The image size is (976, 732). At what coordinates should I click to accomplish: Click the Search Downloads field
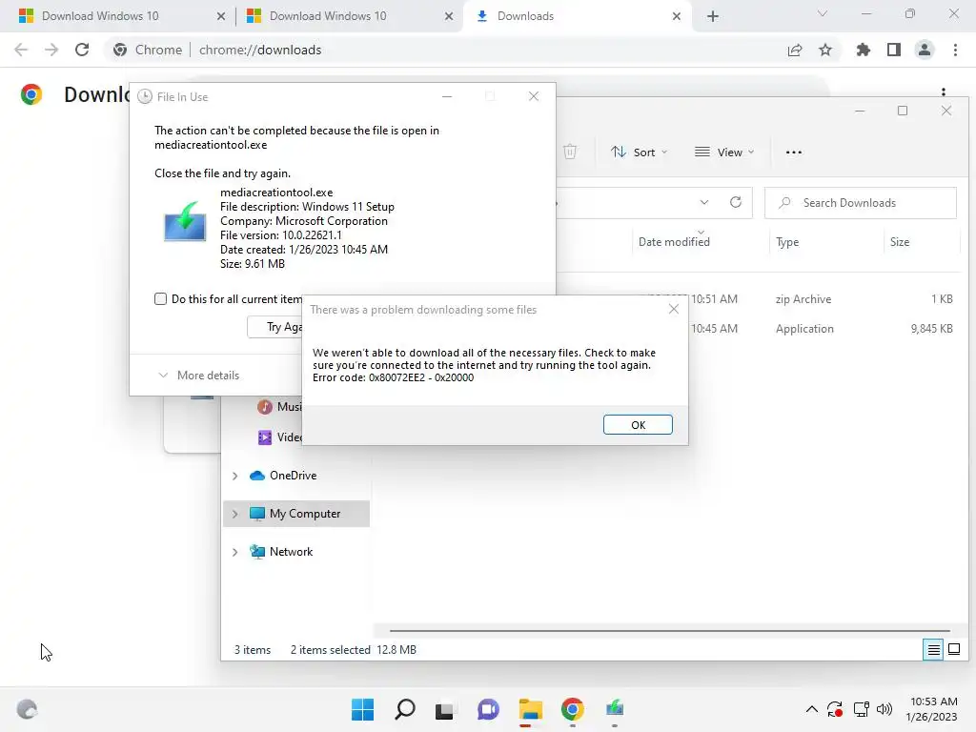coord(861,203)
